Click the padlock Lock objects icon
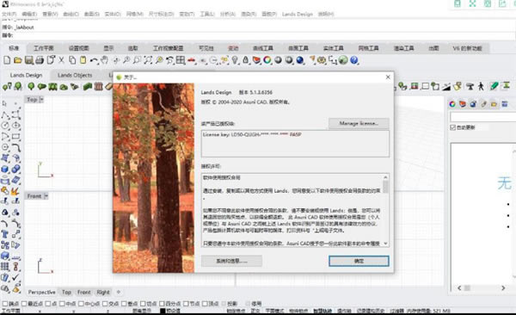The image size is (516, 315). 245,60
